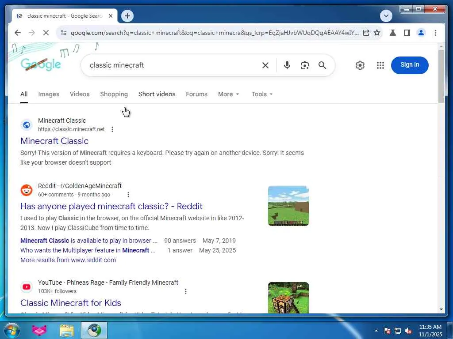Click into the search query field
The width and height of the screenshot is (453, 339).
click(173, 65)
